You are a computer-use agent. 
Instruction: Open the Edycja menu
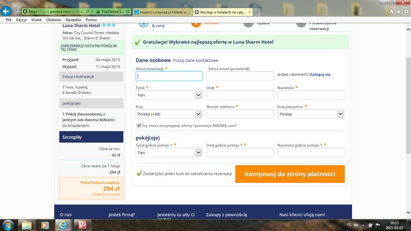pyautogui.click(x=21, y=20)
